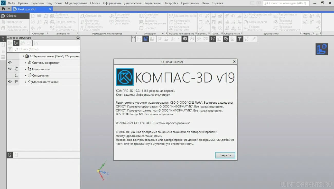Click the Open file folder icon
This screenshot has width=334, height=189.
point(39,16)
